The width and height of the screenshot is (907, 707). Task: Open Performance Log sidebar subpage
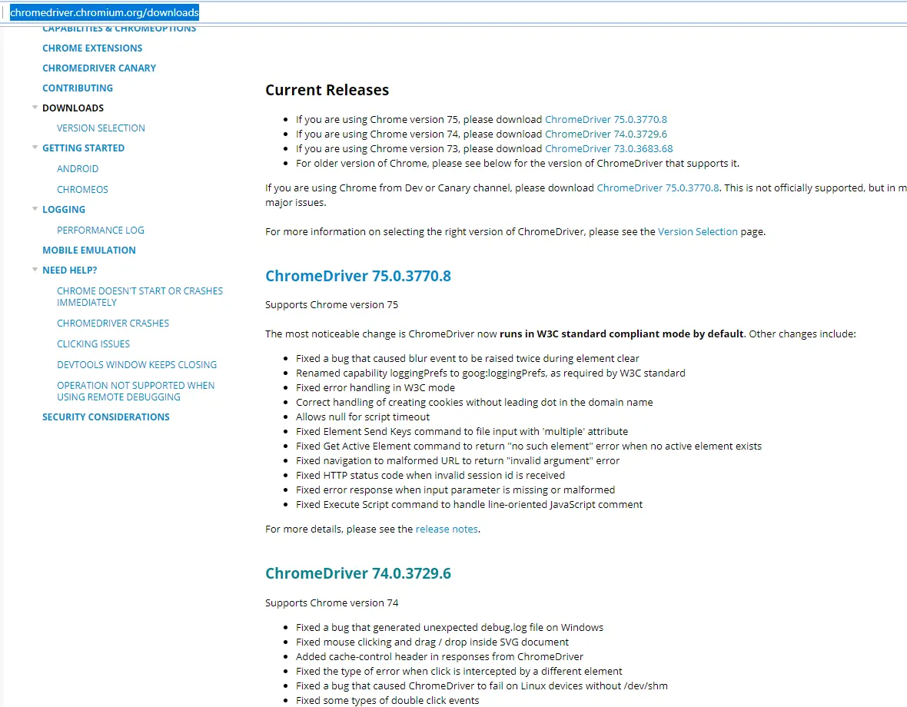click(101, 230)
